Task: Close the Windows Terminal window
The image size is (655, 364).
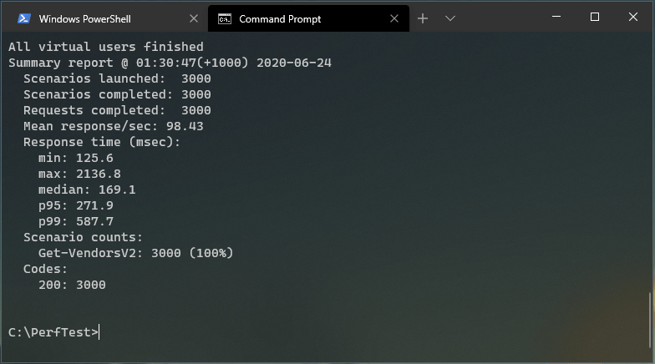Action: 633,17
